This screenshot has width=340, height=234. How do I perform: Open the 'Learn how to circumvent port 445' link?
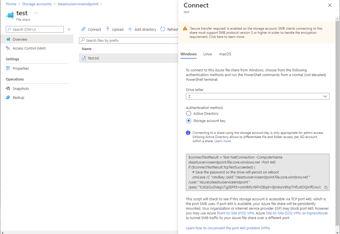(228, 228)
